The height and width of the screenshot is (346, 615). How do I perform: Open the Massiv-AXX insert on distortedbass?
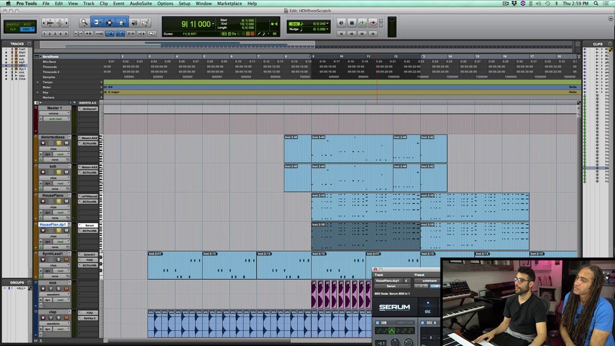pos(88,138)
